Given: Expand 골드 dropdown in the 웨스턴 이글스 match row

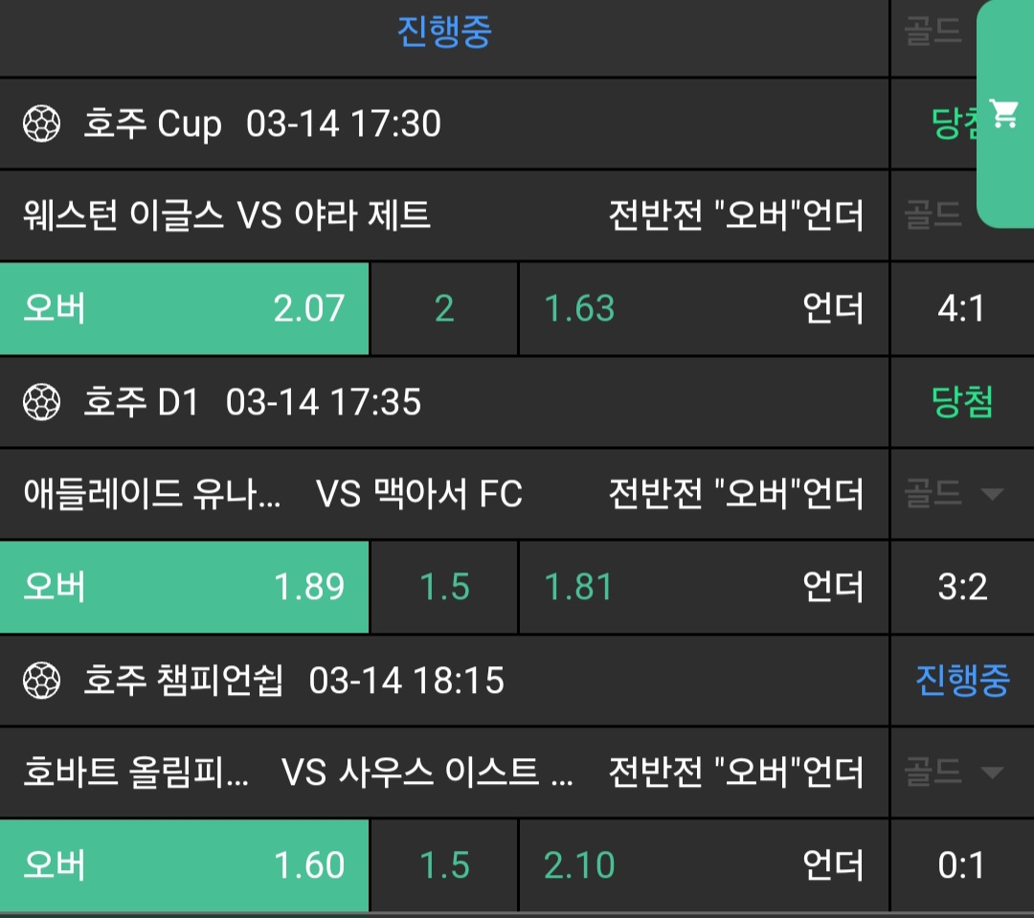Looking at the screenshot, I should tap(934, 215).
